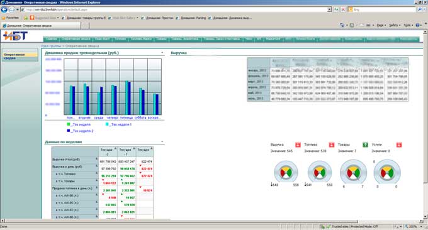428x230 pixels.
Task: Click the green Тек.неделя legend swatch
Action: (x=68, y=124)
